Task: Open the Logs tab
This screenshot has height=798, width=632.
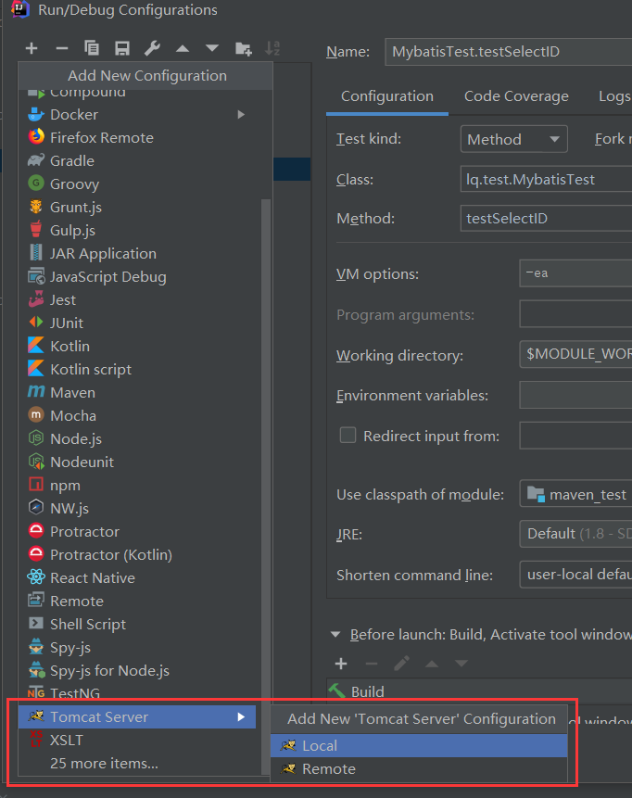Action: click(x=614, y=96)
